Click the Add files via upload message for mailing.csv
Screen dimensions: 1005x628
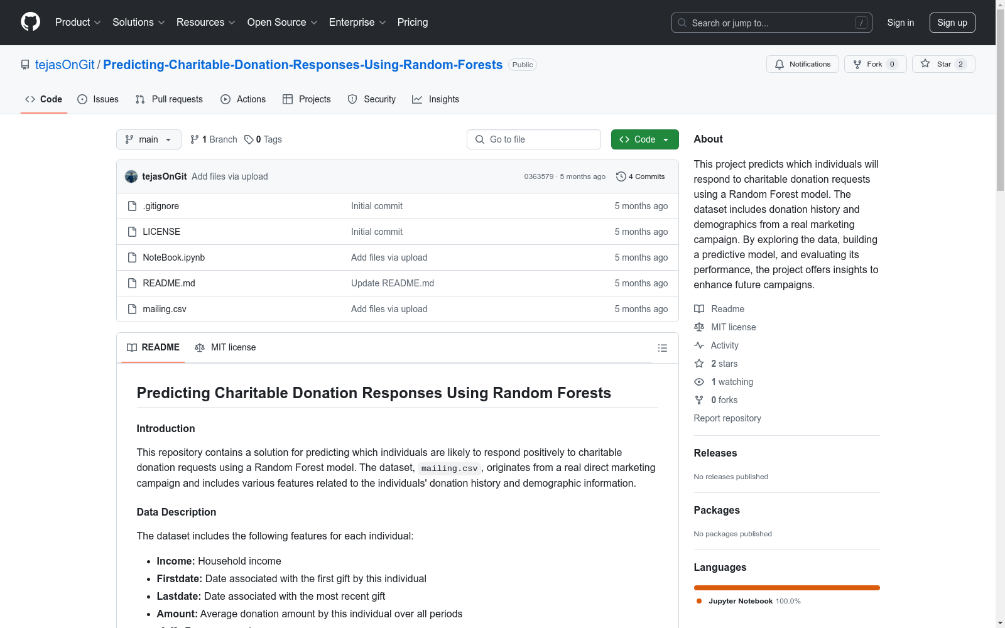coord(389,309)
